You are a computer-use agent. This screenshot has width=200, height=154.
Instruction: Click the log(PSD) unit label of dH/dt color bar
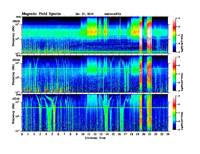coord(182,43)
